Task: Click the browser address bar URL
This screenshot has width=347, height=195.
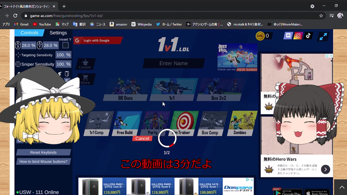Action: [67, 16]
